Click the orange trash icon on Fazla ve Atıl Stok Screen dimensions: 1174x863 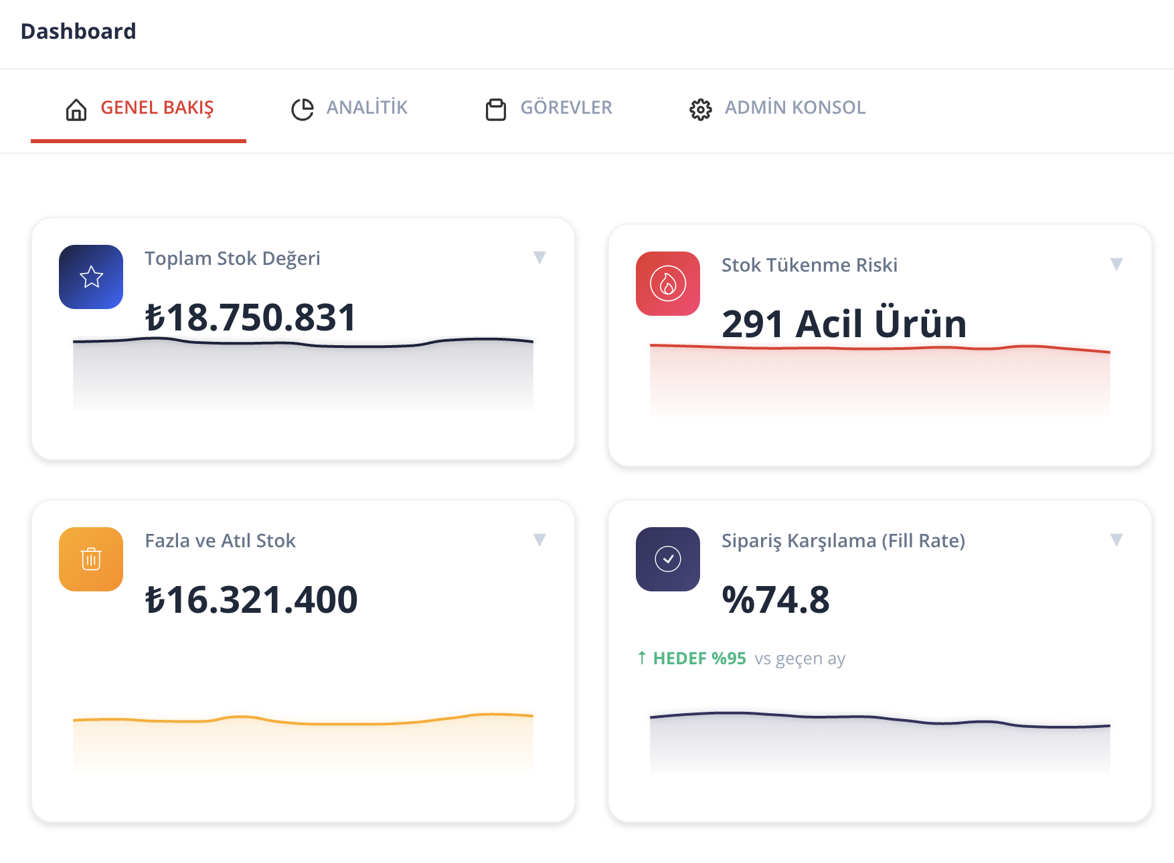91,559
